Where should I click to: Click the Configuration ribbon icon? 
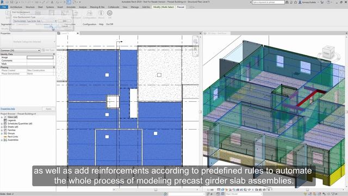(x=89, y=13)
